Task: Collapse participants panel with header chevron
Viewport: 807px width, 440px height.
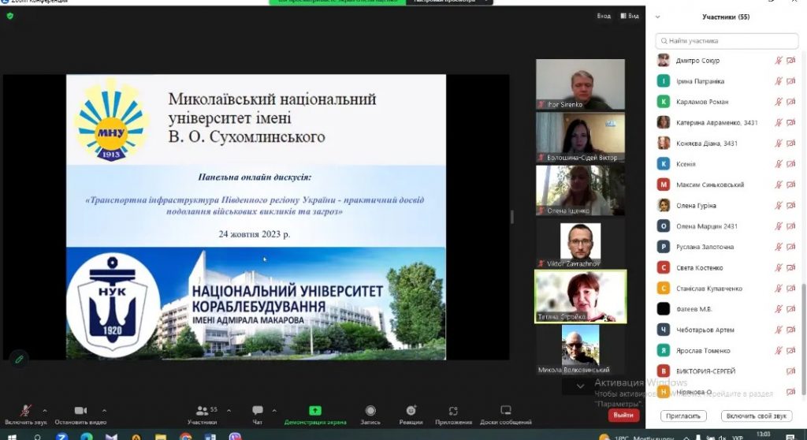Action: 658,17
